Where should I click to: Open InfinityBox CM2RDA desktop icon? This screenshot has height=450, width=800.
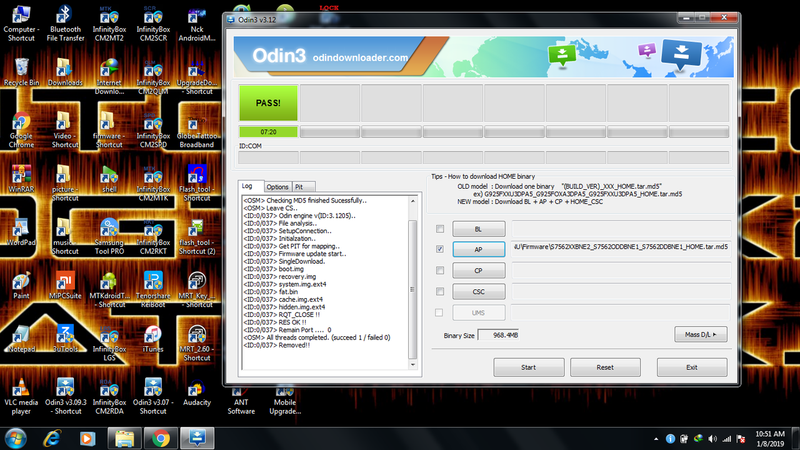[109, 396]
